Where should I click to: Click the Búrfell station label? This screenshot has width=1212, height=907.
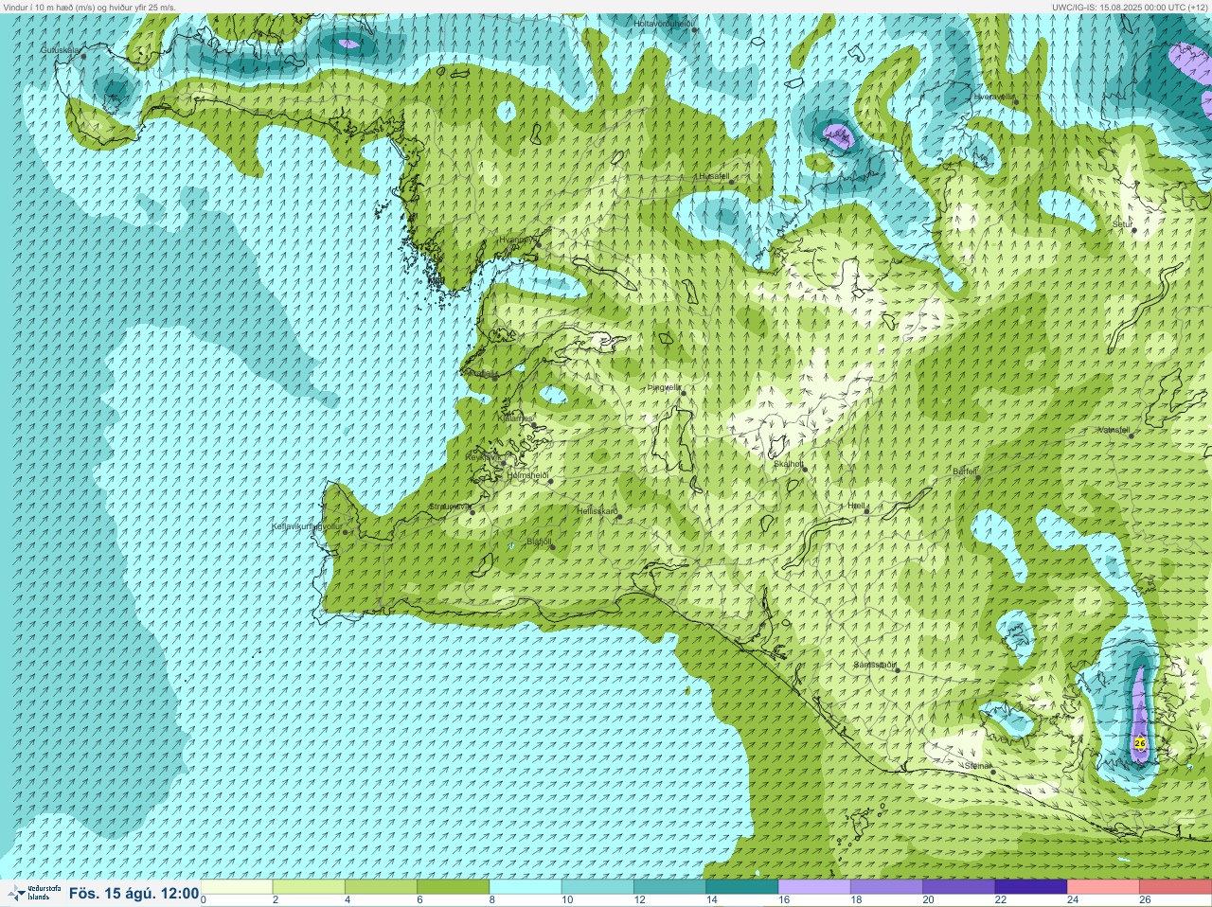tap(965, 471)
